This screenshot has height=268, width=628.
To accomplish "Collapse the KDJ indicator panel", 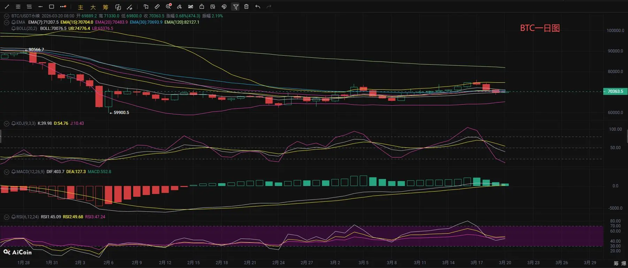I will pyautogui.click(x=6, y=123).
